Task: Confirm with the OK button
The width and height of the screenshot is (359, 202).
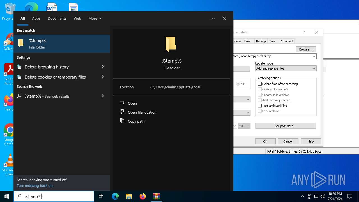Action: pyautogui.click(x=265, y=141)
